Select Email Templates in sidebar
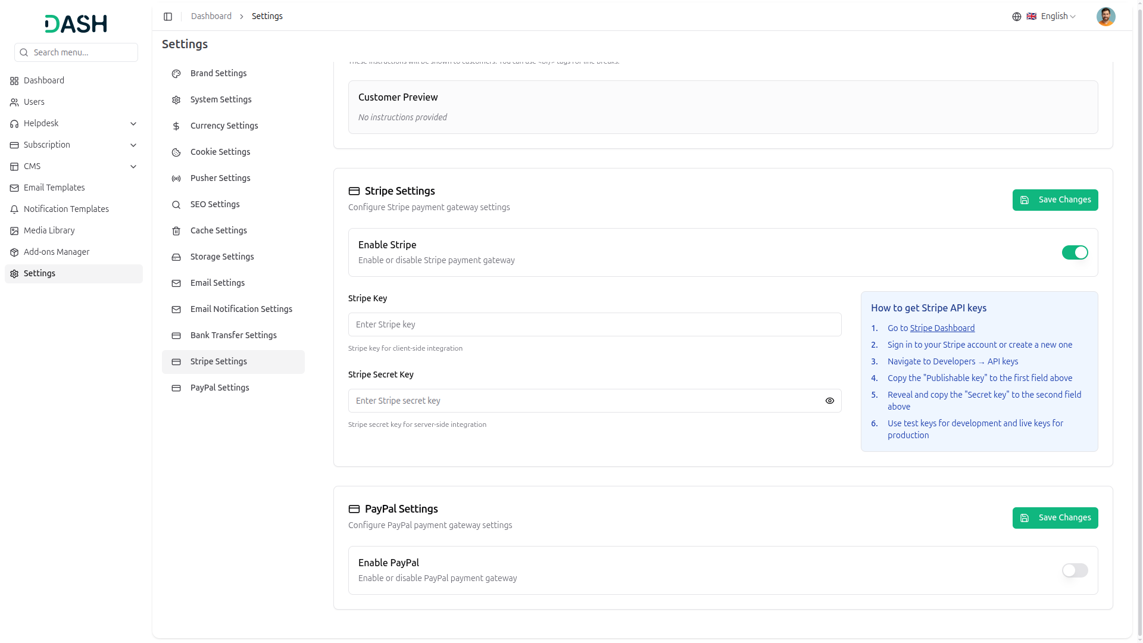 [54, 188]
